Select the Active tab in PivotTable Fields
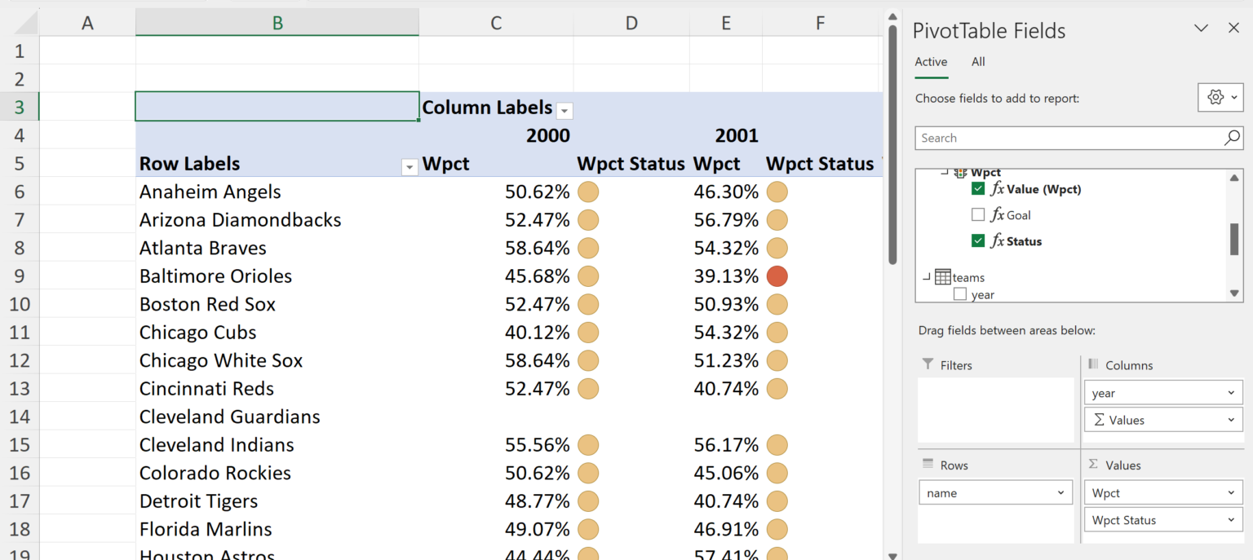Image resolution: width=1253 pixels, height=560 pixels. pos(931,61)
